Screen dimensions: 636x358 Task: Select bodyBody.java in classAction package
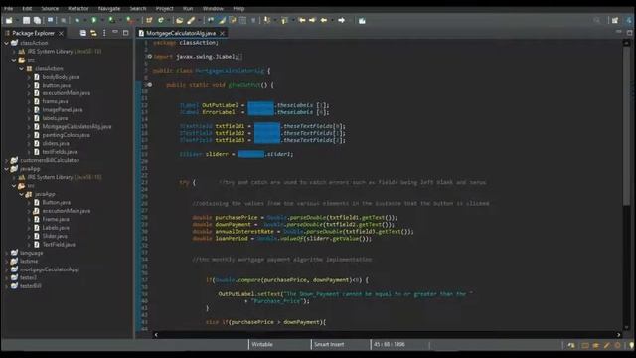61,77
